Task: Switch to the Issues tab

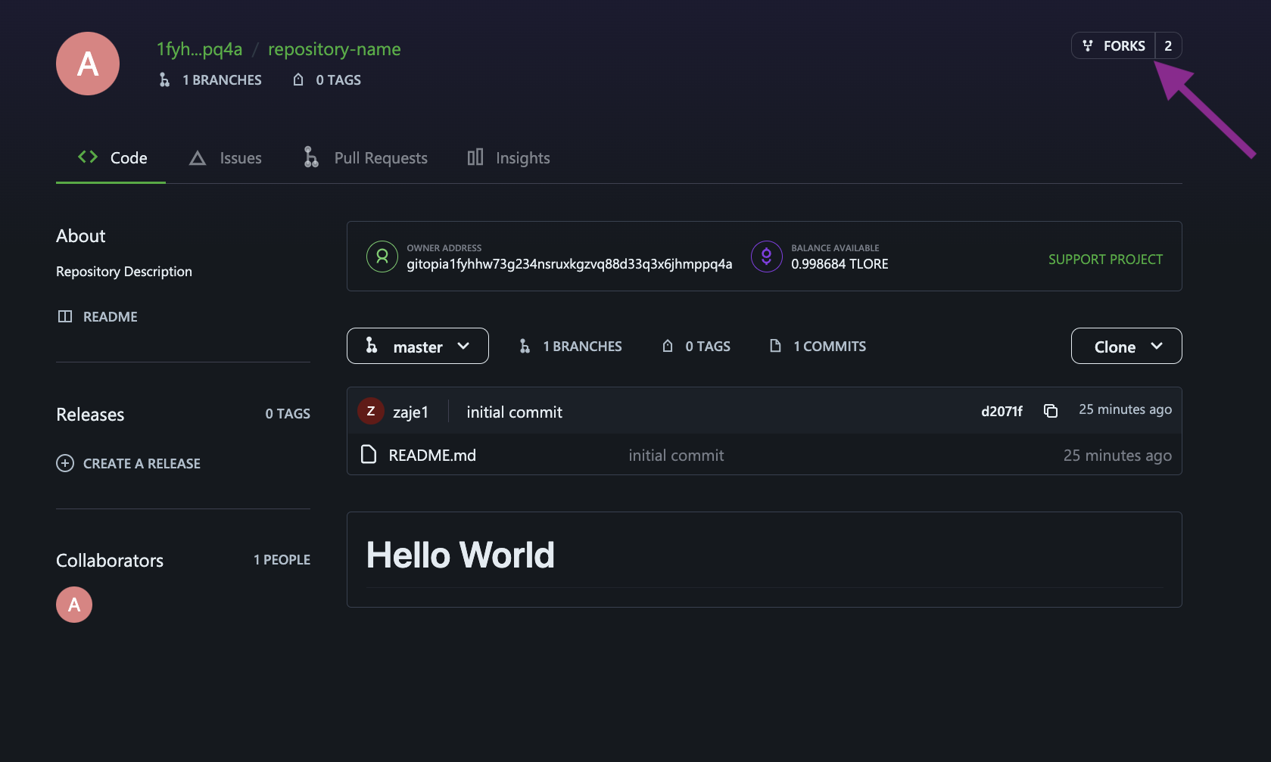Action: tap(226, 158)
